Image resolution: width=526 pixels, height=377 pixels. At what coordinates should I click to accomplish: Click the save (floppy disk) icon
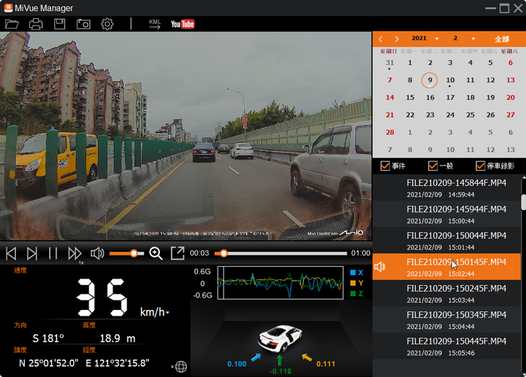[x=60, y=24]
